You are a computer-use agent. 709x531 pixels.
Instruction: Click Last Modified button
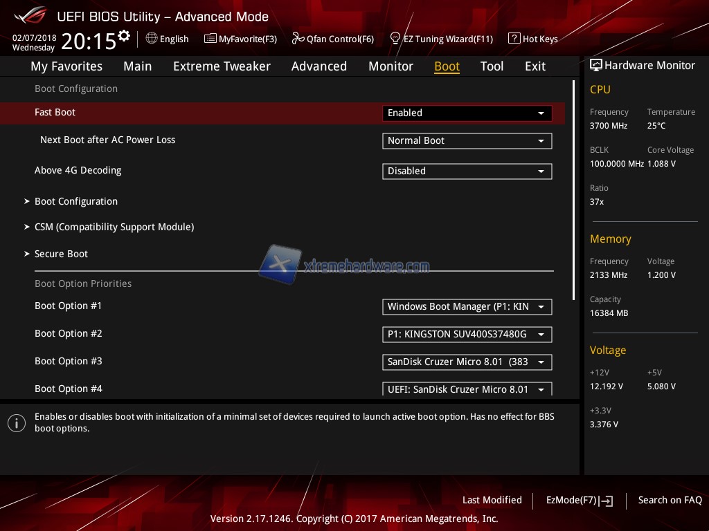click(x=492, y=500)
